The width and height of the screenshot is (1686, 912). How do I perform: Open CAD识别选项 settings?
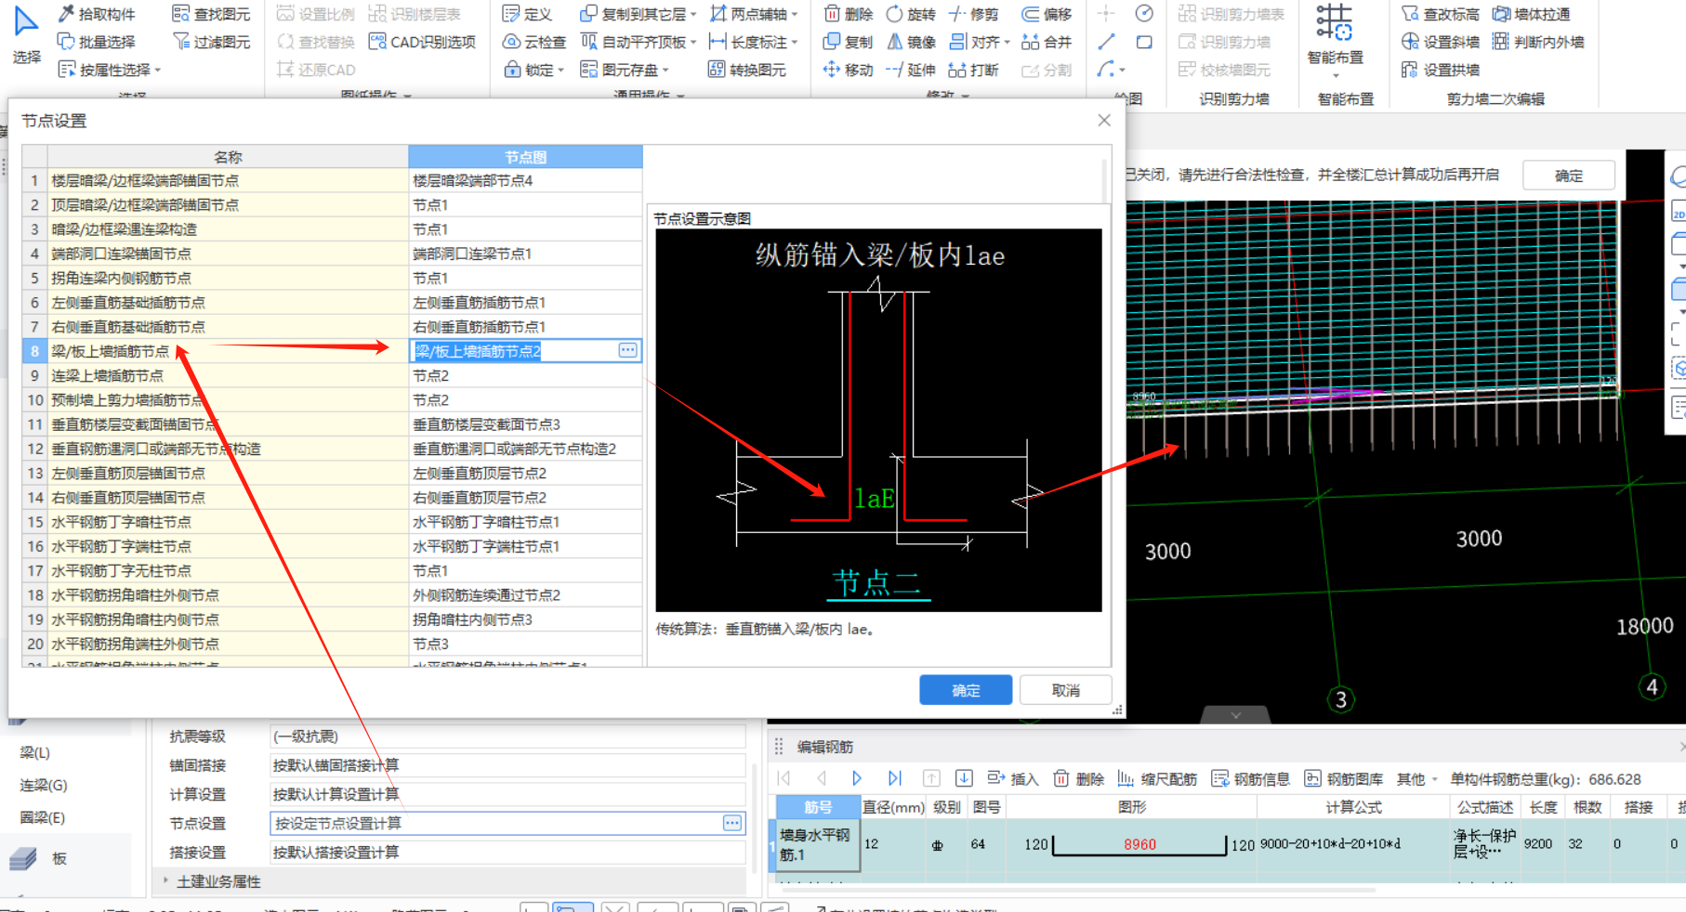pos(422,42)
